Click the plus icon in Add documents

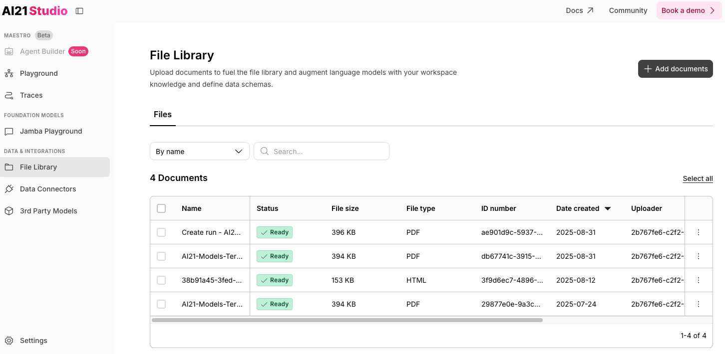point(648,69)
